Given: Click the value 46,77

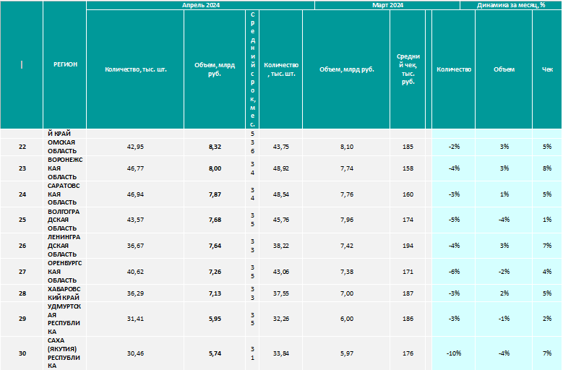Looking at the screenshot, I should point(135,168).
